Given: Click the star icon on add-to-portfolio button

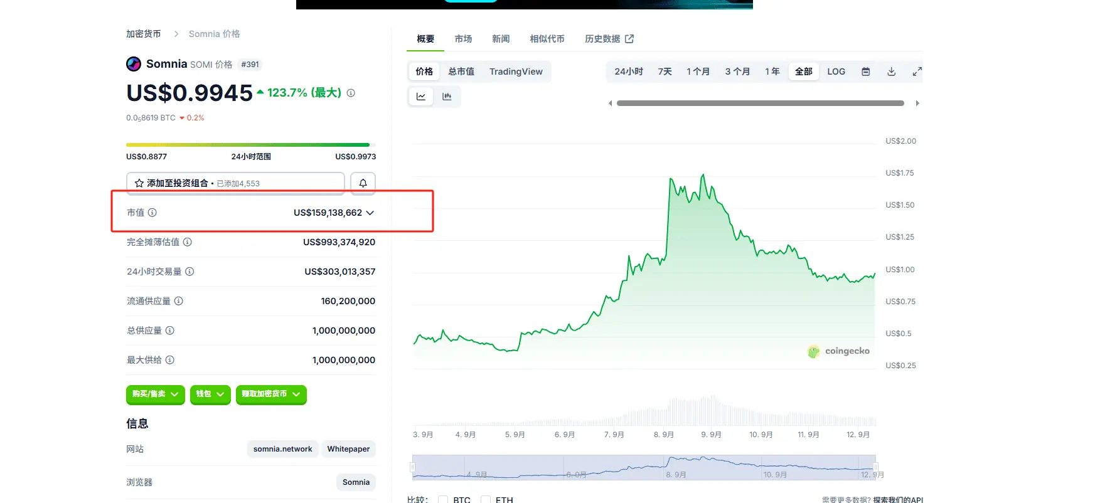Looking at the screenshot, I should coord(139,183).
